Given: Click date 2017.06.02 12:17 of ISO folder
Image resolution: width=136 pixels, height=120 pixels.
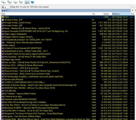Looking at the screenshot, I should (120, 17).
